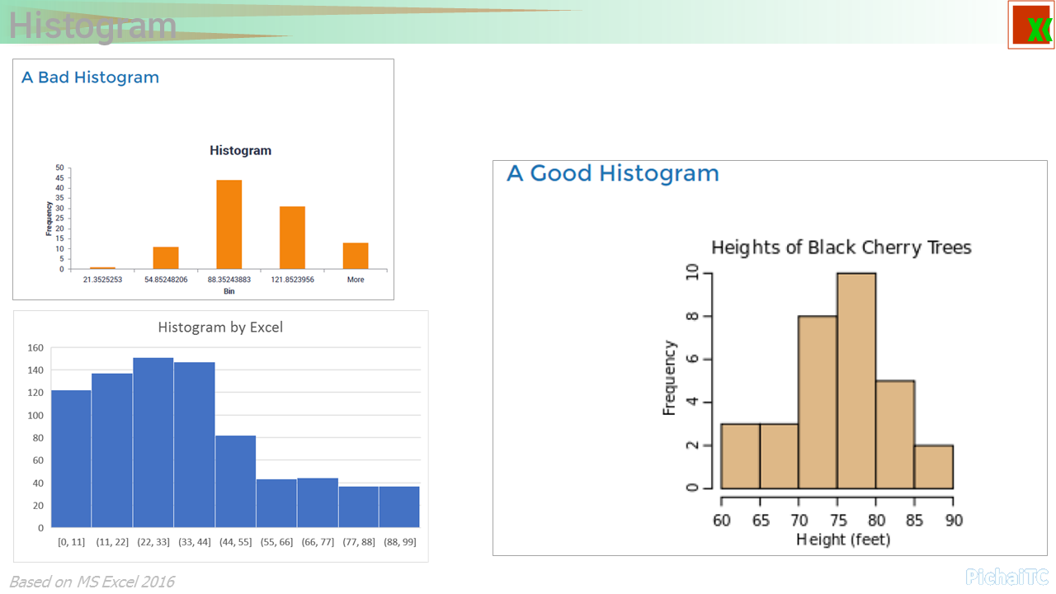1056x594 pixels.
Task: Click the tallest orange bar at 88.35243883
Action: (229, 224)
